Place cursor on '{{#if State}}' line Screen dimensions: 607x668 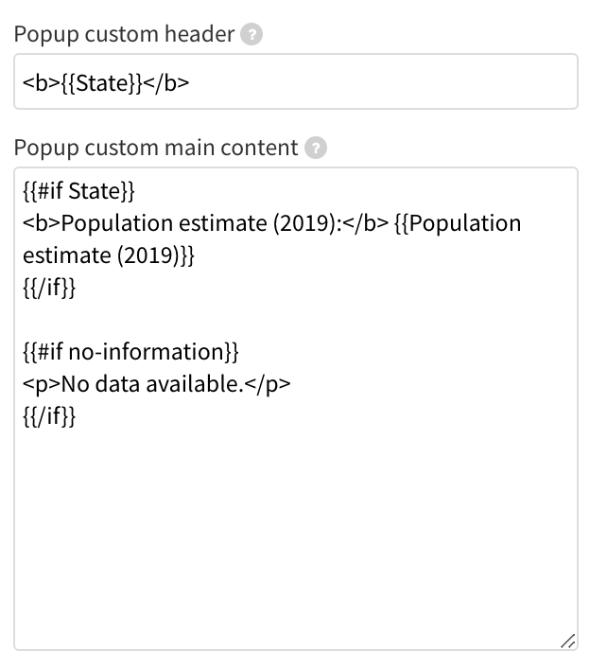tap(78, 191)
